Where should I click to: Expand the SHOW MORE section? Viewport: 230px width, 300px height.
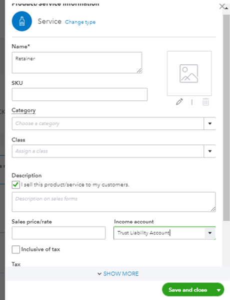[x=118, y=274]
